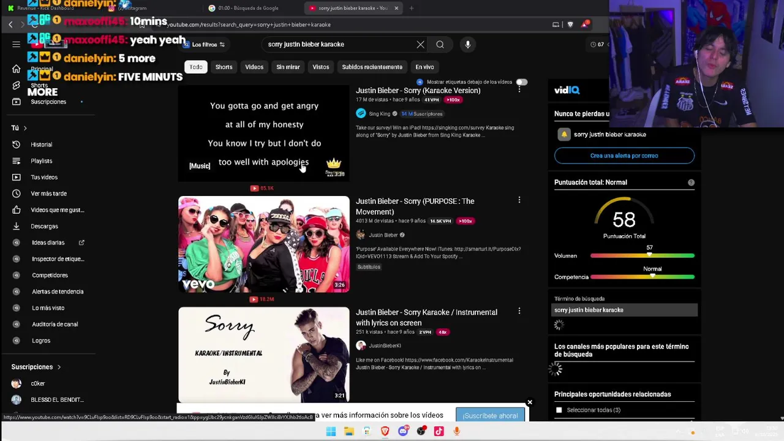Switch to the Búsqueda de Google browser tab

(x=248, y=8)
